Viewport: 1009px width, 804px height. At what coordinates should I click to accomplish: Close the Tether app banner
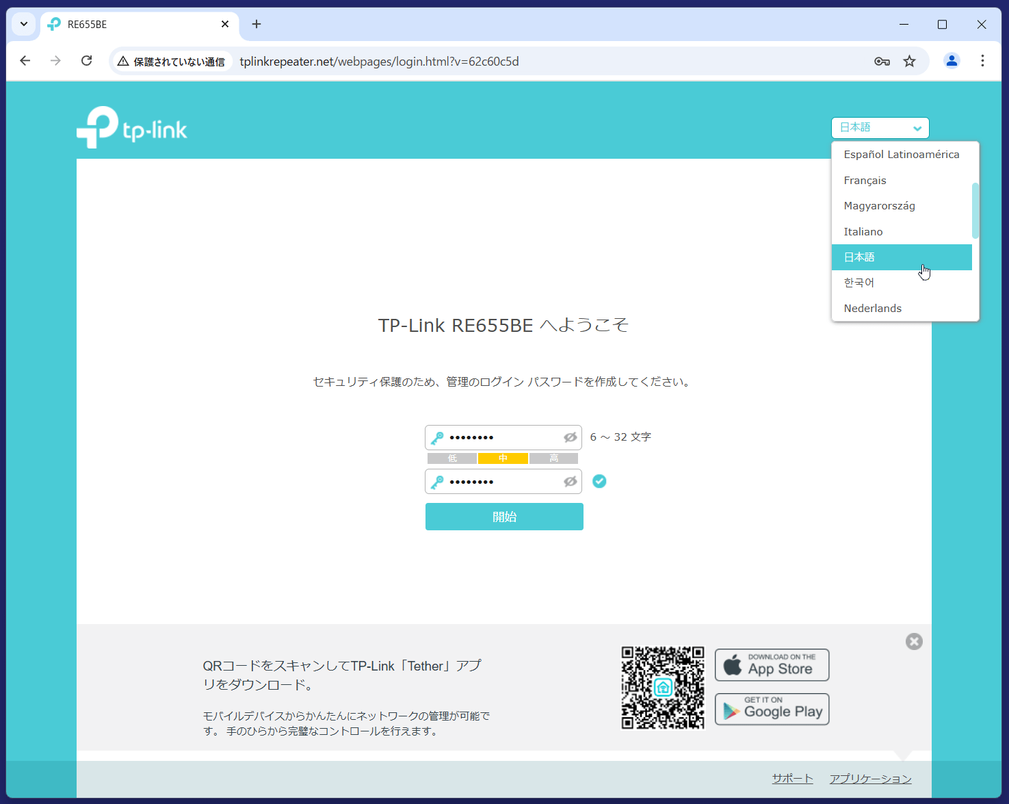[x=914, y=641]
